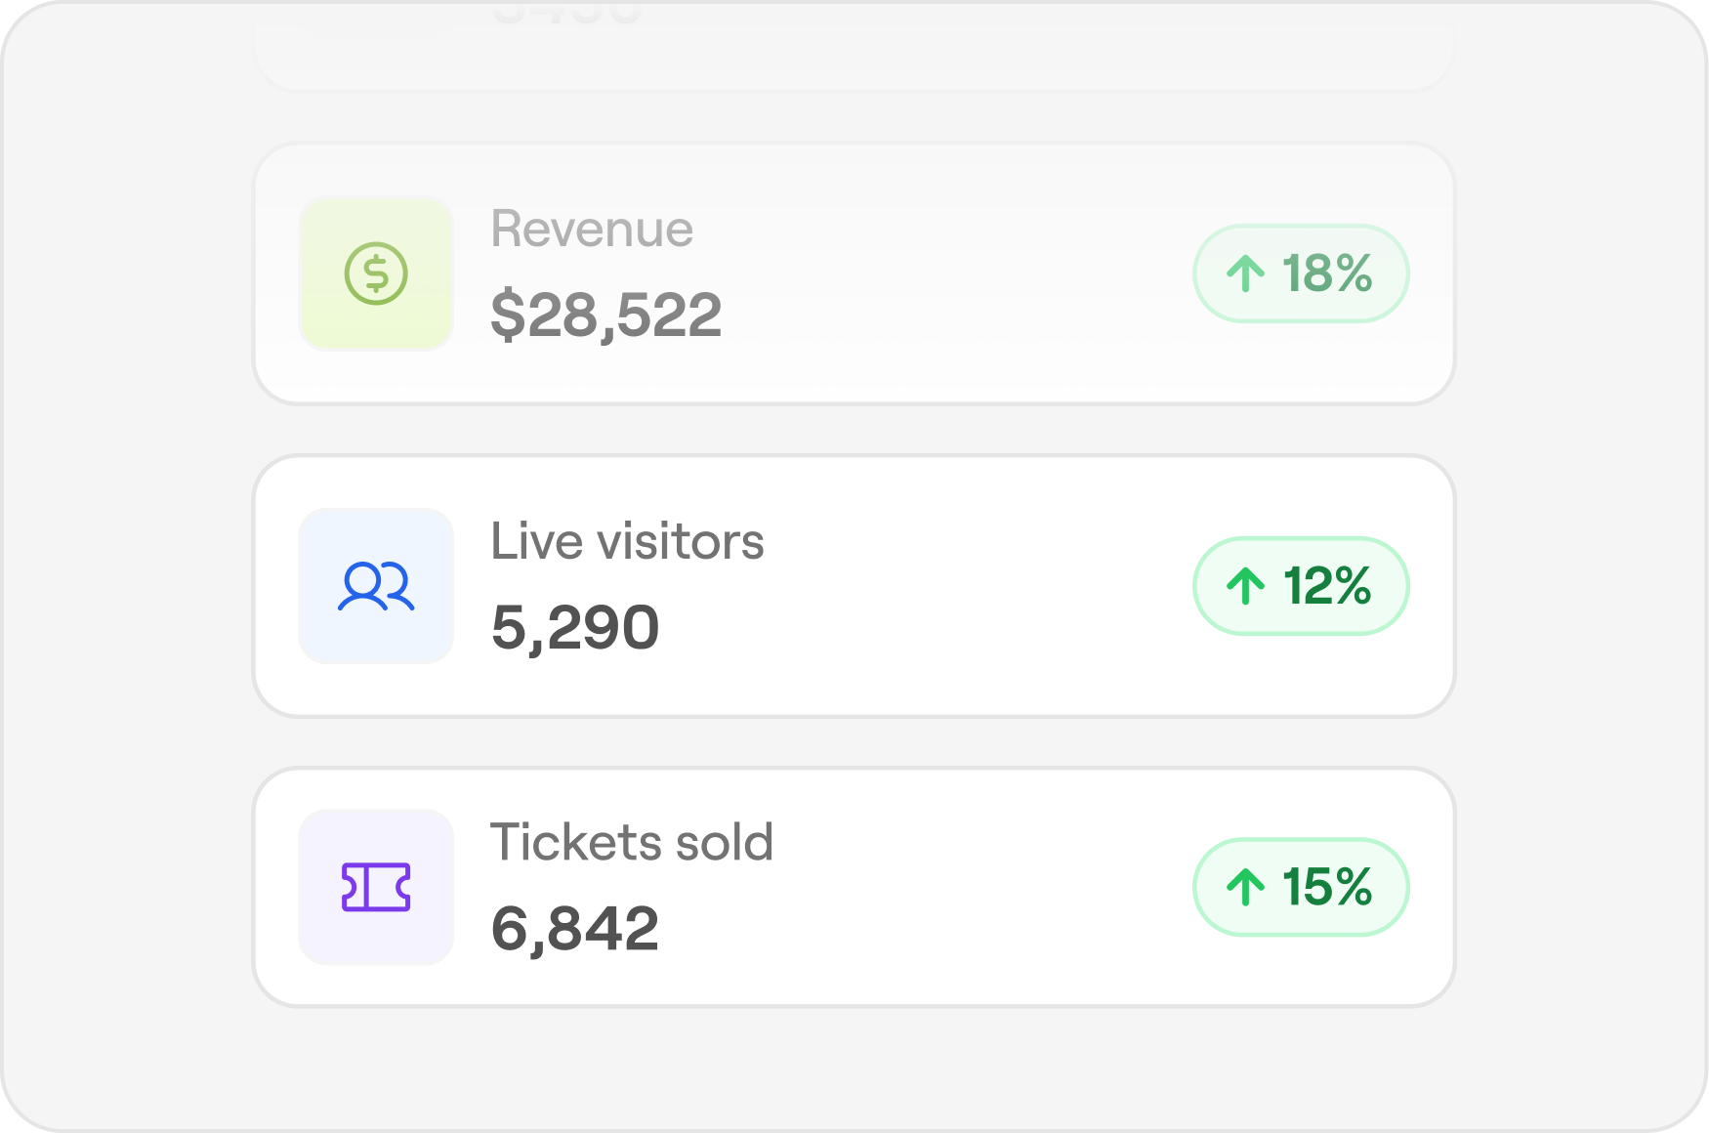Click the $28,522 revenue value

click(x=605, y=315)
